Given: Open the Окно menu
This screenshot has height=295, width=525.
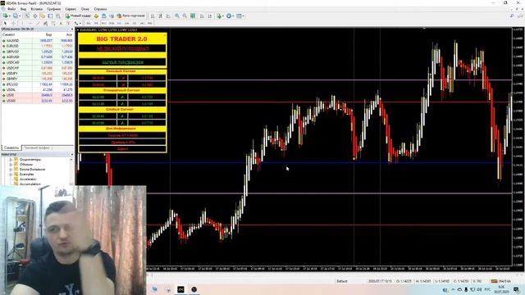Looking at the screenshot, I should click(85, 9).
